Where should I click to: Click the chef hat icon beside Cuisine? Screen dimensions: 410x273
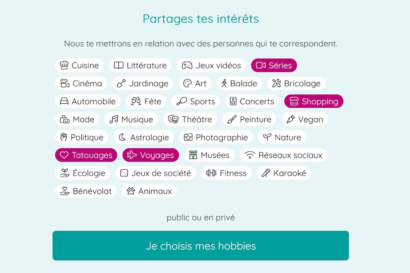coord(64,66)
